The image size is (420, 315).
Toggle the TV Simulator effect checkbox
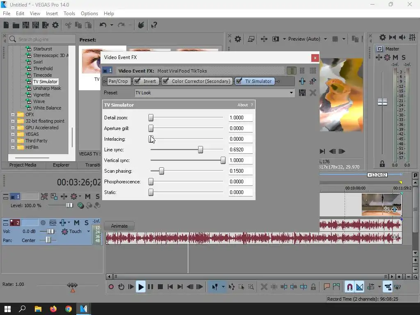pos(239,81)
